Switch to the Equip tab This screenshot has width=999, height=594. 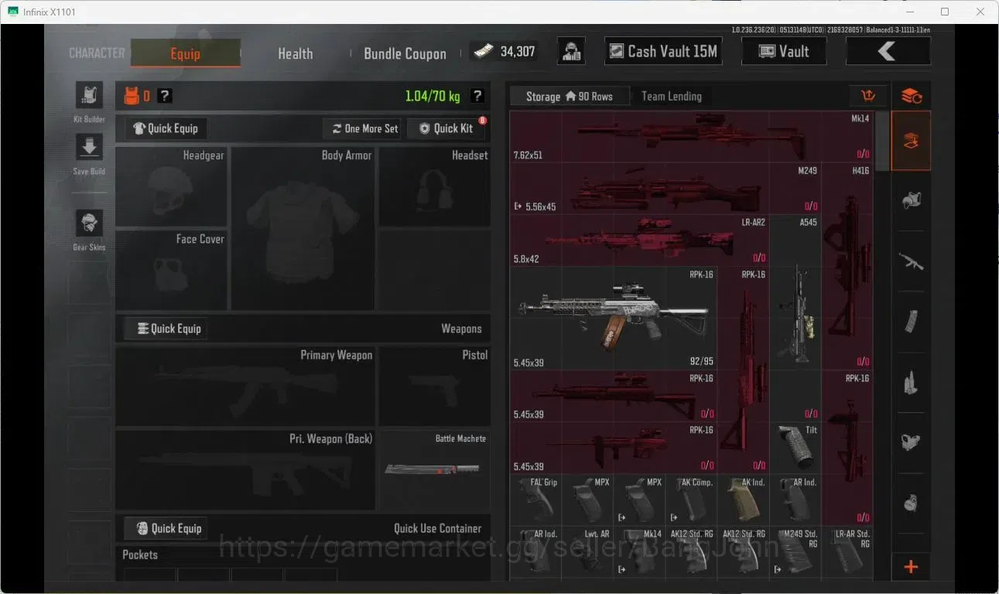tap(186, 53)
